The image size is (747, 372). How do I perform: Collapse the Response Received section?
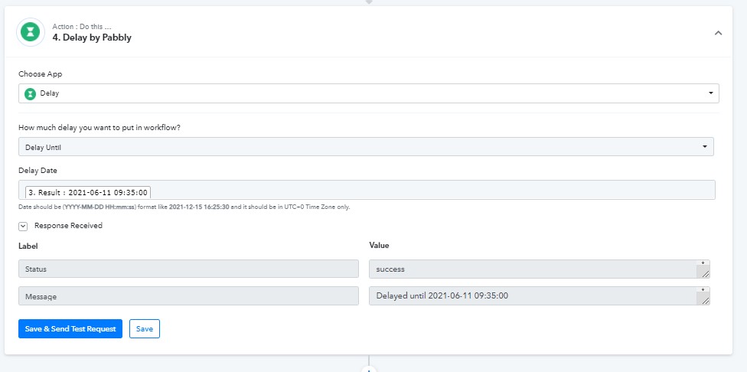click(23, 227)
